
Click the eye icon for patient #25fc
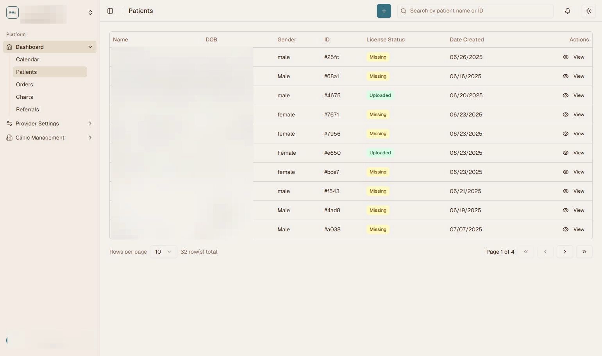pos(565,57)
